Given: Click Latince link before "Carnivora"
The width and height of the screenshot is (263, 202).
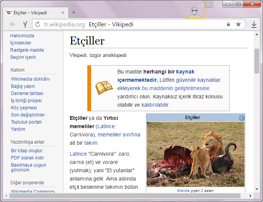Looking at the screenshot, I should pyautogui.click(x=78, y=154).
